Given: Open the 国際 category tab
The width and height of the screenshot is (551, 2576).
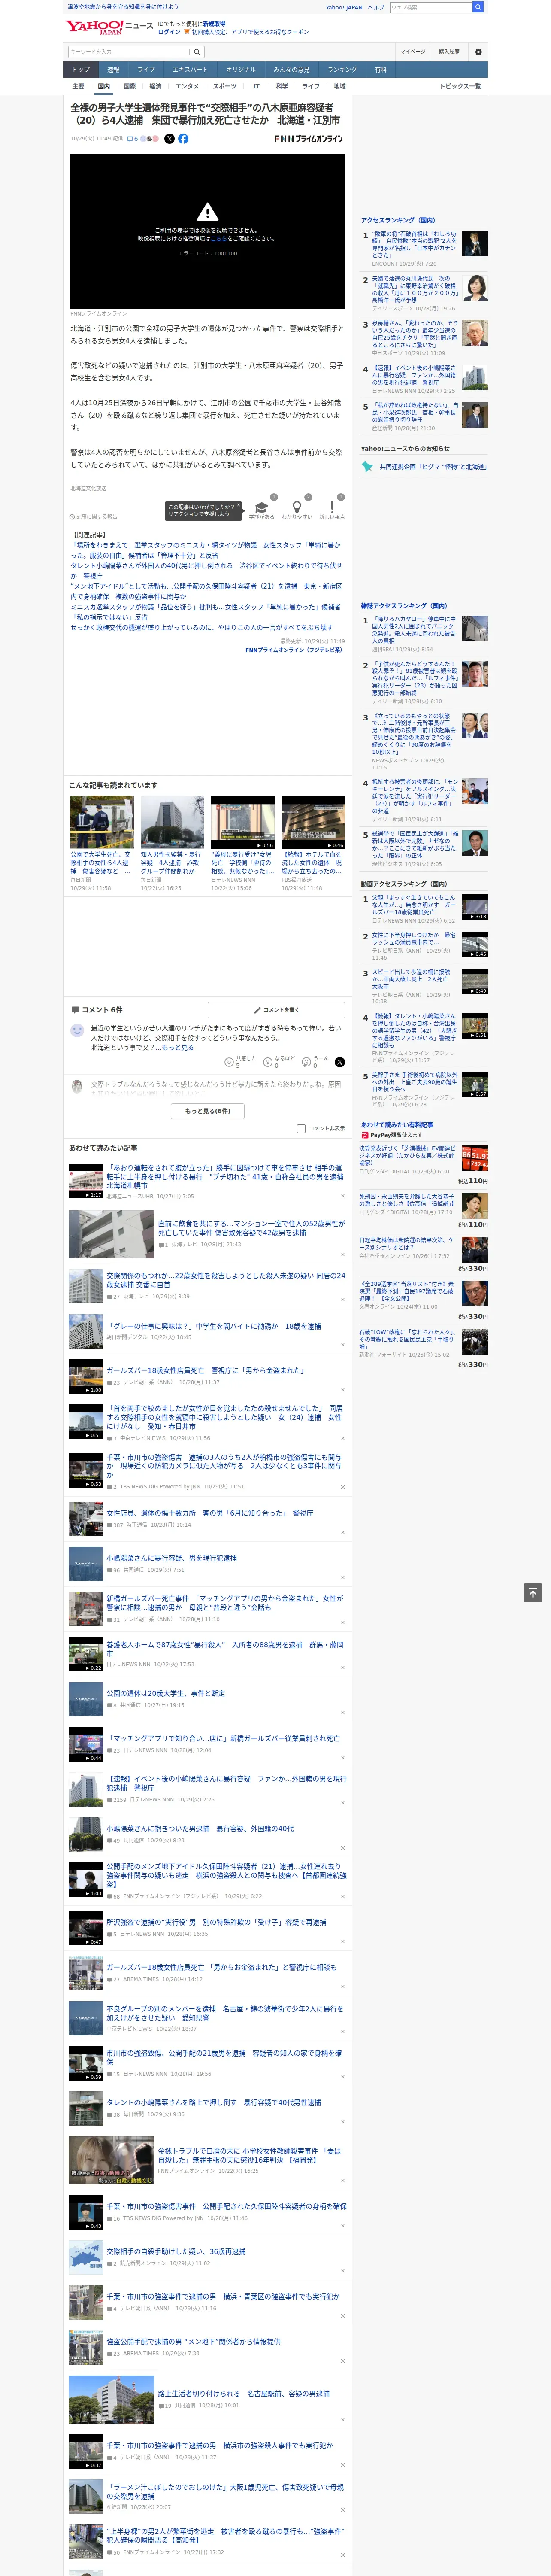Looking at the screenshot, I should (129, 86).
